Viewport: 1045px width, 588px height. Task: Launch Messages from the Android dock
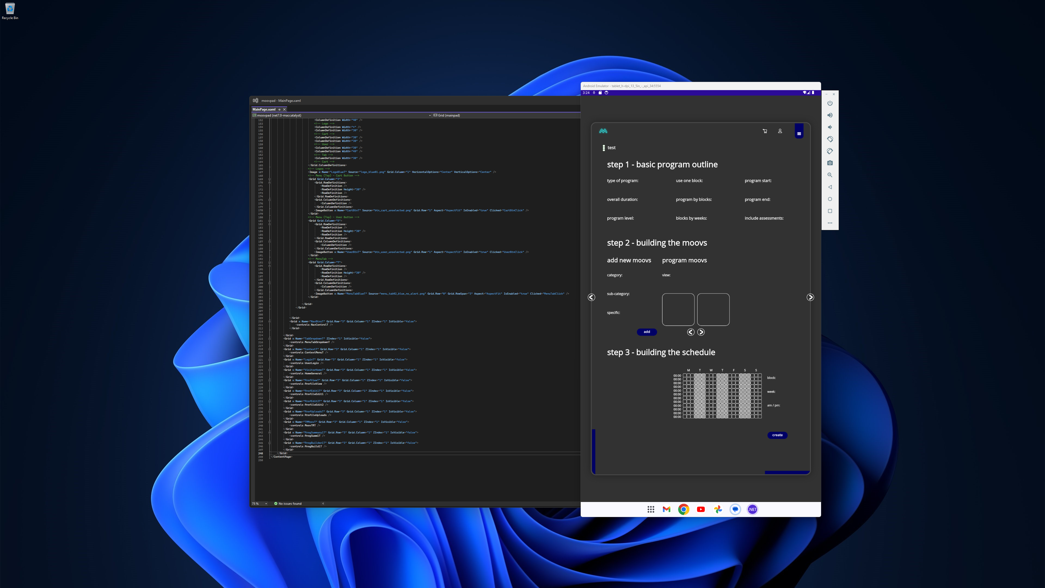735,509
